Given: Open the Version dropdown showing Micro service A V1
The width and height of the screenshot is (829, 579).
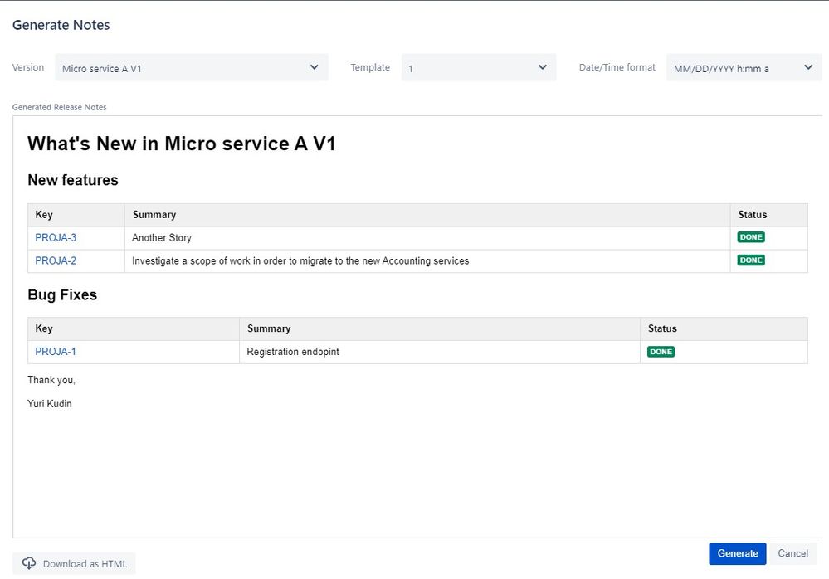Looking at the screenshot, I should click(192, 68).
